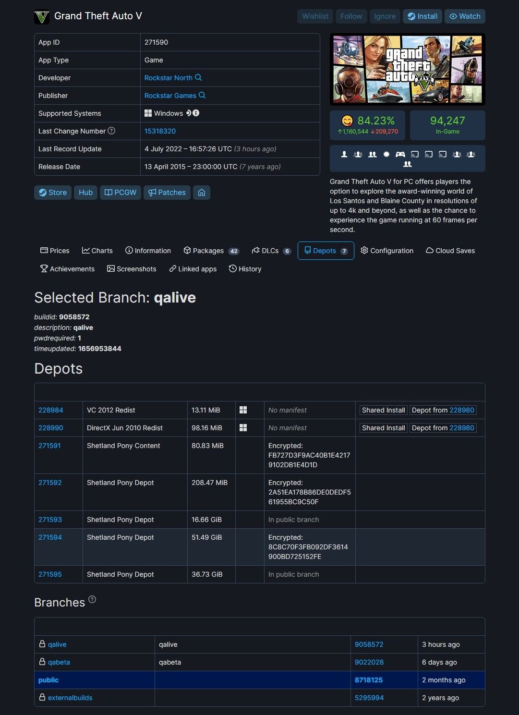Click help icon beside Last Change Number

[111, 131]
